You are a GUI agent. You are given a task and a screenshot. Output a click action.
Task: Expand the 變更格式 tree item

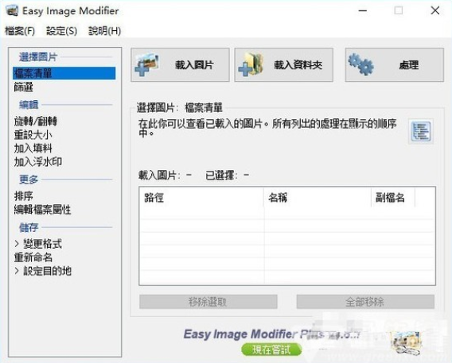[17, 244]
